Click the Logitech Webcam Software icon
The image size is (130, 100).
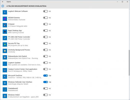[x=5, y=12]
